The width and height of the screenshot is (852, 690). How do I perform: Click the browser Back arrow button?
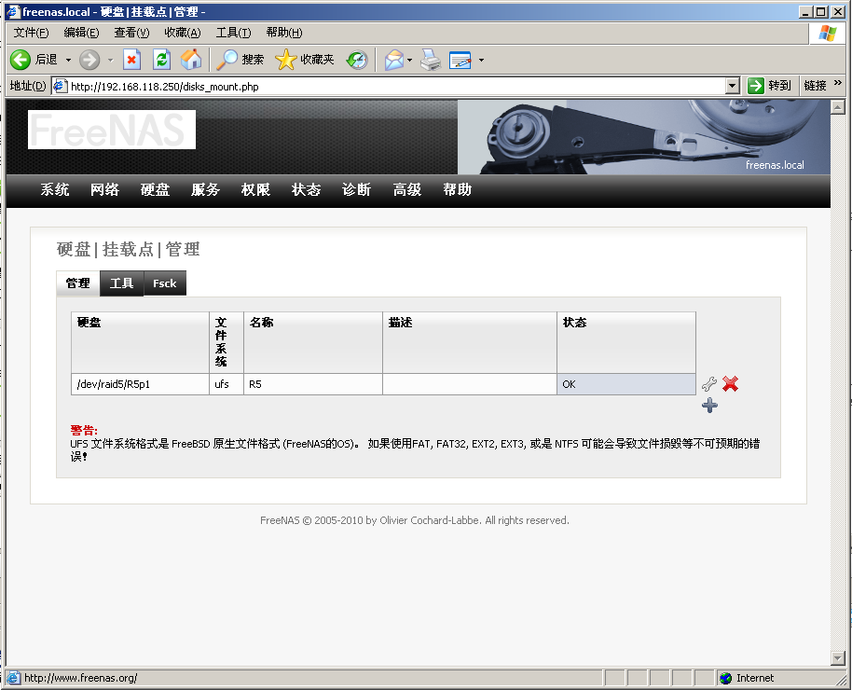pyautogui.click(x=21, y=60)
